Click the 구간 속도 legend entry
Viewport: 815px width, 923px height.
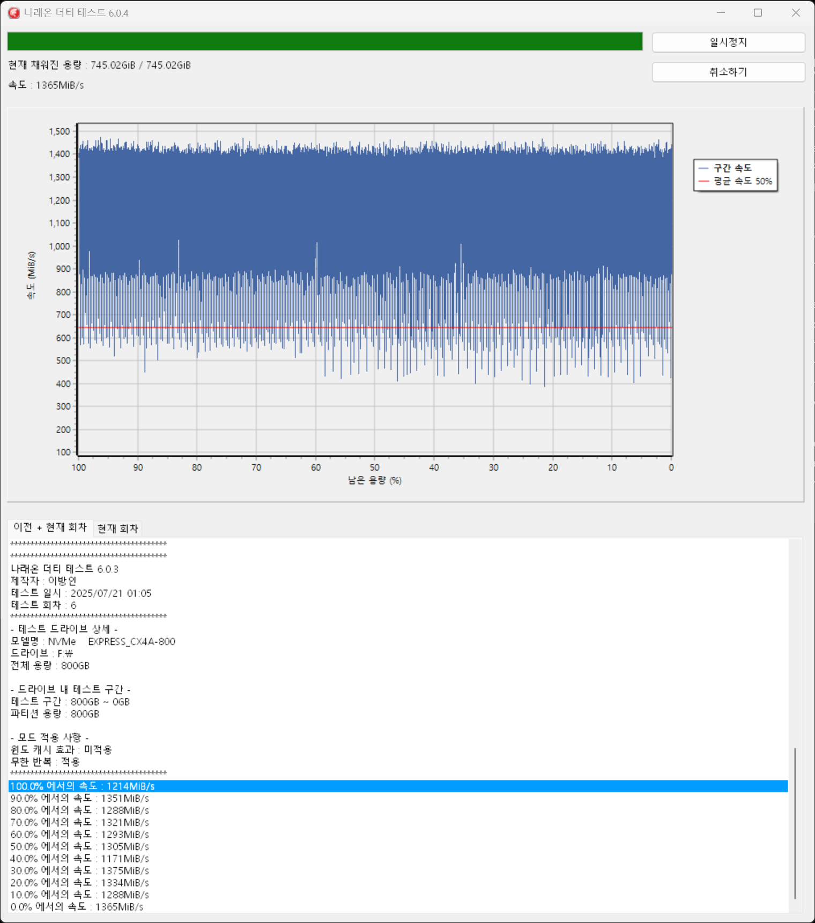(x=725, y=168)
